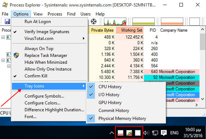The image size is (206, 139).
Task: Choose Replace Task Manager
Action: [49, 55]
